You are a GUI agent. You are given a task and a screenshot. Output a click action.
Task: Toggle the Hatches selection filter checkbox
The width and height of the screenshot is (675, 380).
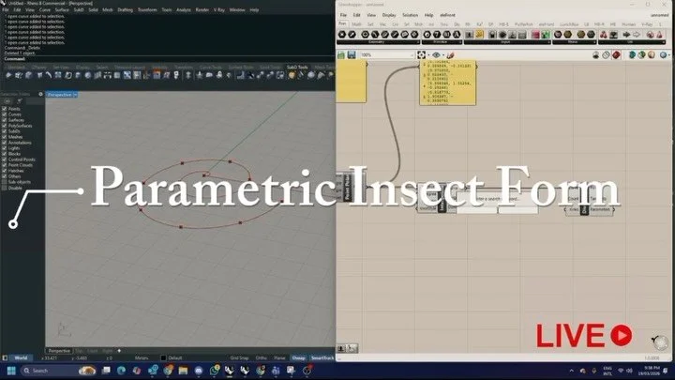[x=5, y=171]
